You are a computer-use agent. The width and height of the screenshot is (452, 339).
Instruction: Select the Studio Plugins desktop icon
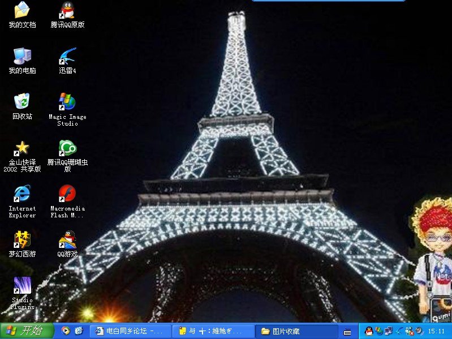point(22,285)
